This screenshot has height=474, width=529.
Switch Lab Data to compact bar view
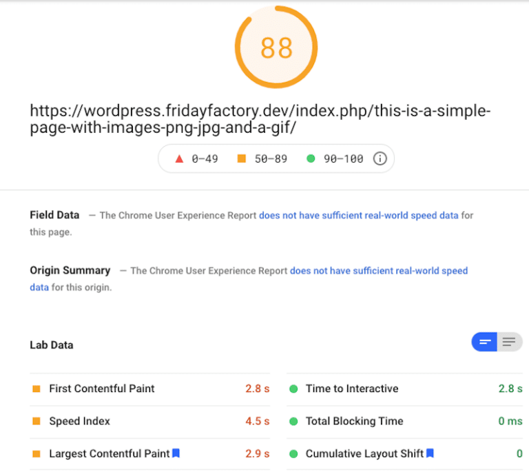click(x=485, y=342)
